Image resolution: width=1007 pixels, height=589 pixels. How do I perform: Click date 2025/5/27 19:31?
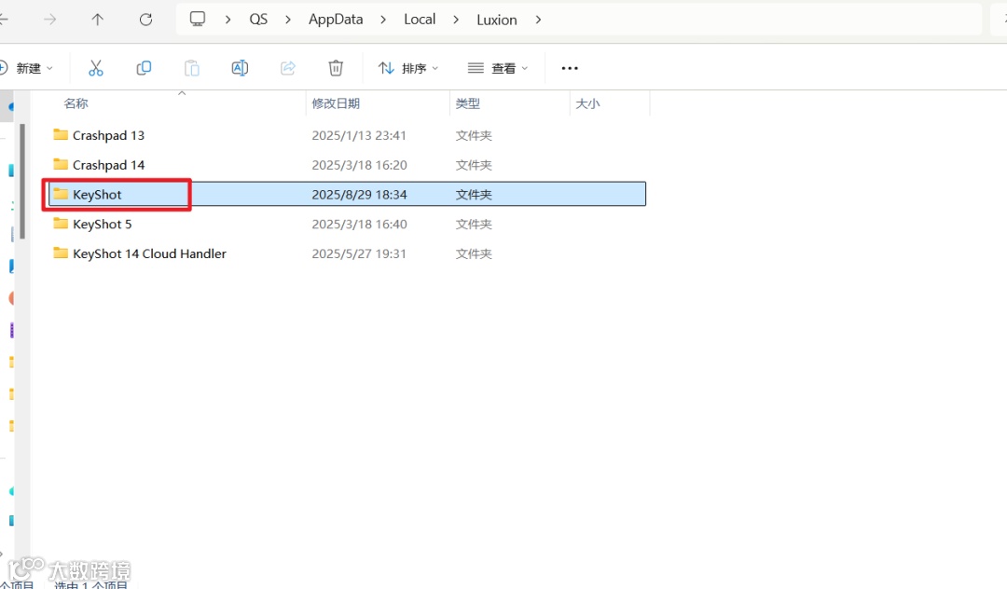(359, 253)
